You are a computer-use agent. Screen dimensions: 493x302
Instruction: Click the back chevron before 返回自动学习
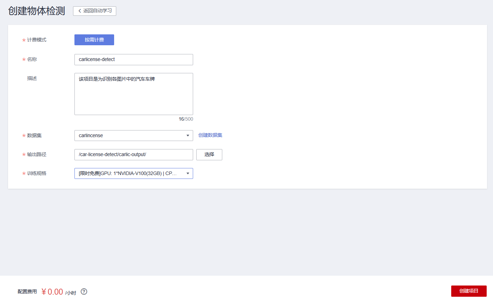pyautogui.click(x=80, y=11)
